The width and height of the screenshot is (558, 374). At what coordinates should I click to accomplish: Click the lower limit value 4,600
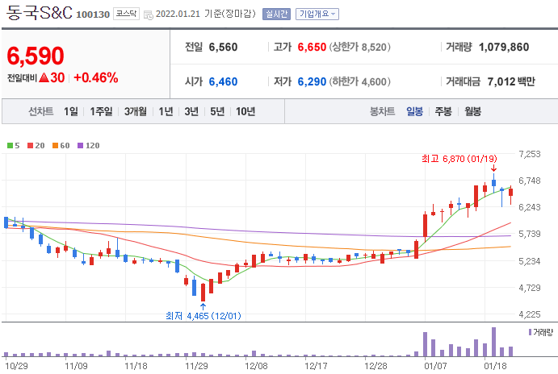point(374,81)
